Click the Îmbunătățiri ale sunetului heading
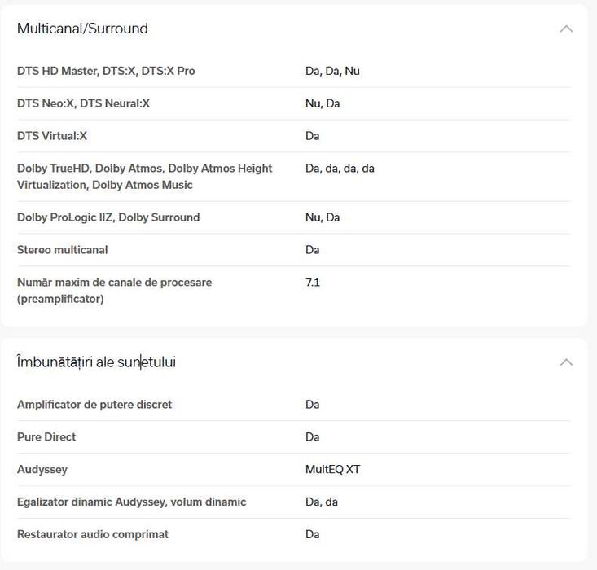597x570 pixels. click(x=96, y=362)
